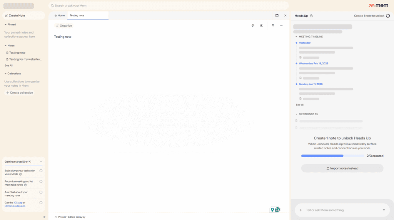Viewport: 394px width, 220px height.
Task: Click the note icon beside 'Testing note' row
Action: pyautogui.click(x=7, y=53)
